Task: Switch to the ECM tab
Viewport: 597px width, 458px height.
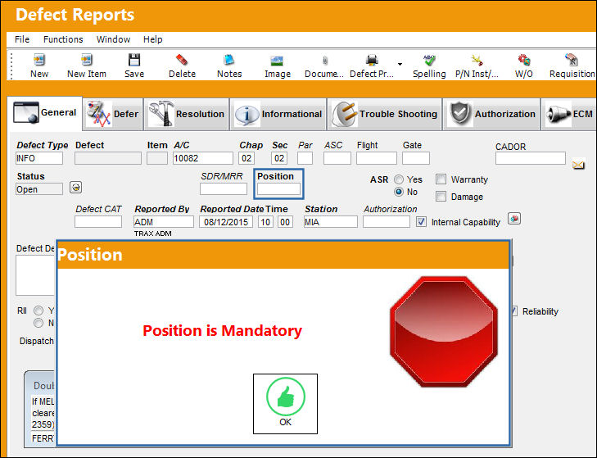Action: point(569,114)
